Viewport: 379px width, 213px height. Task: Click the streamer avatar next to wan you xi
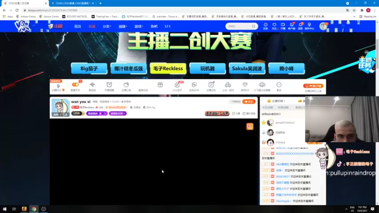61,107
